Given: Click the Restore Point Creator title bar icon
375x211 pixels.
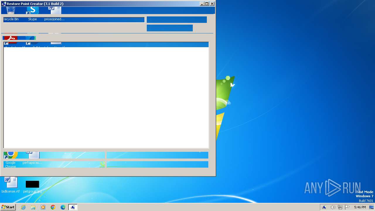Looking at the screenshot, I should (x=4, y=4).
